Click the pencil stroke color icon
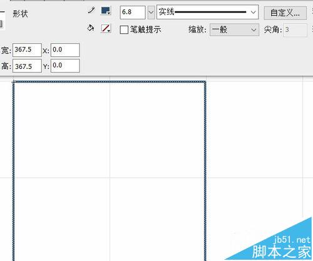The height and width of the screenshot is (261, 313). pos(91,10)
